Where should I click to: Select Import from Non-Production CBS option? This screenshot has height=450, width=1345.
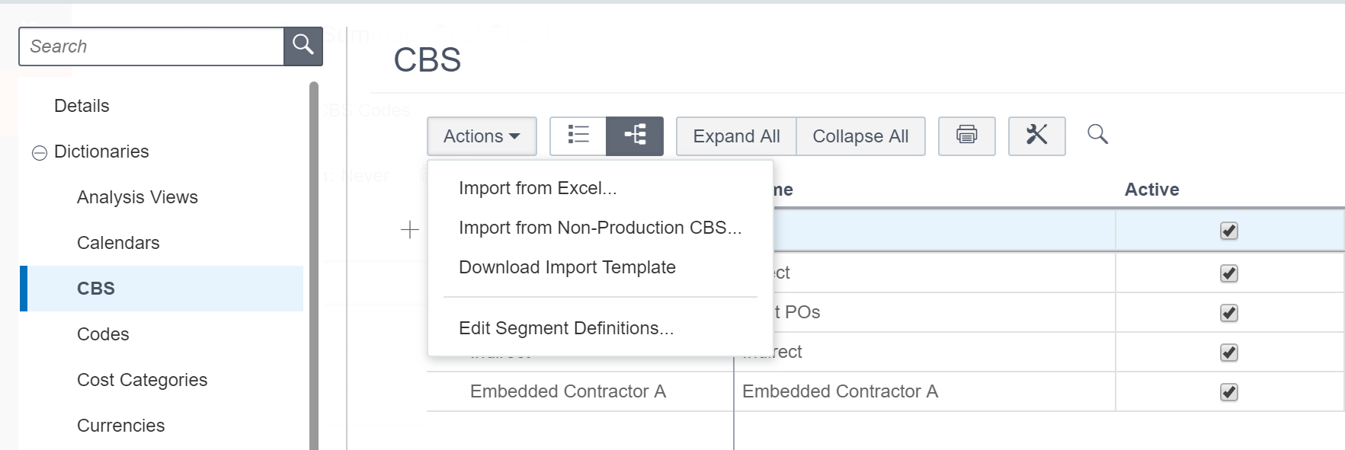[x=600, y=228]
